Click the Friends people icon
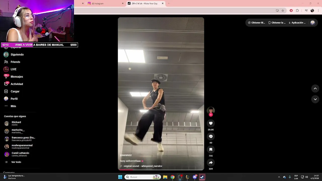Image resolution: width=322 pixels, height=181 pixels. click(6, 62)
